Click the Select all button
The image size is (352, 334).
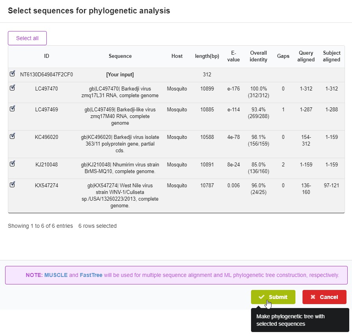click(x=27, y=38)
